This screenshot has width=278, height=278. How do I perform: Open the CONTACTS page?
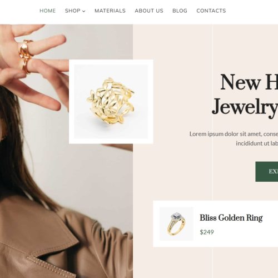coord(211,11)
